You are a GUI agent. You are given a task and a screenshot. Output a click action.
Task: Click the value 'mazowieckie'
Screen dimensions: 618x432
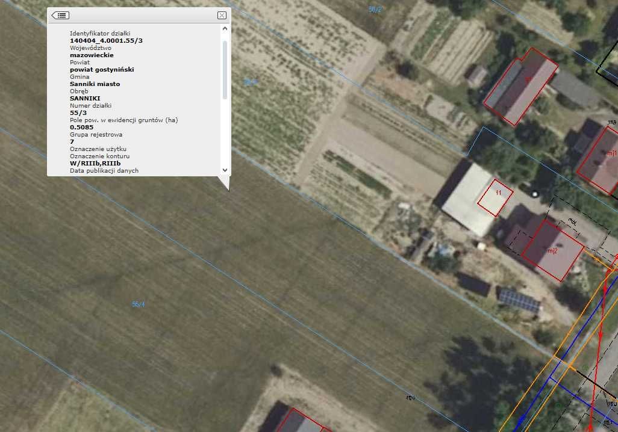92,55
